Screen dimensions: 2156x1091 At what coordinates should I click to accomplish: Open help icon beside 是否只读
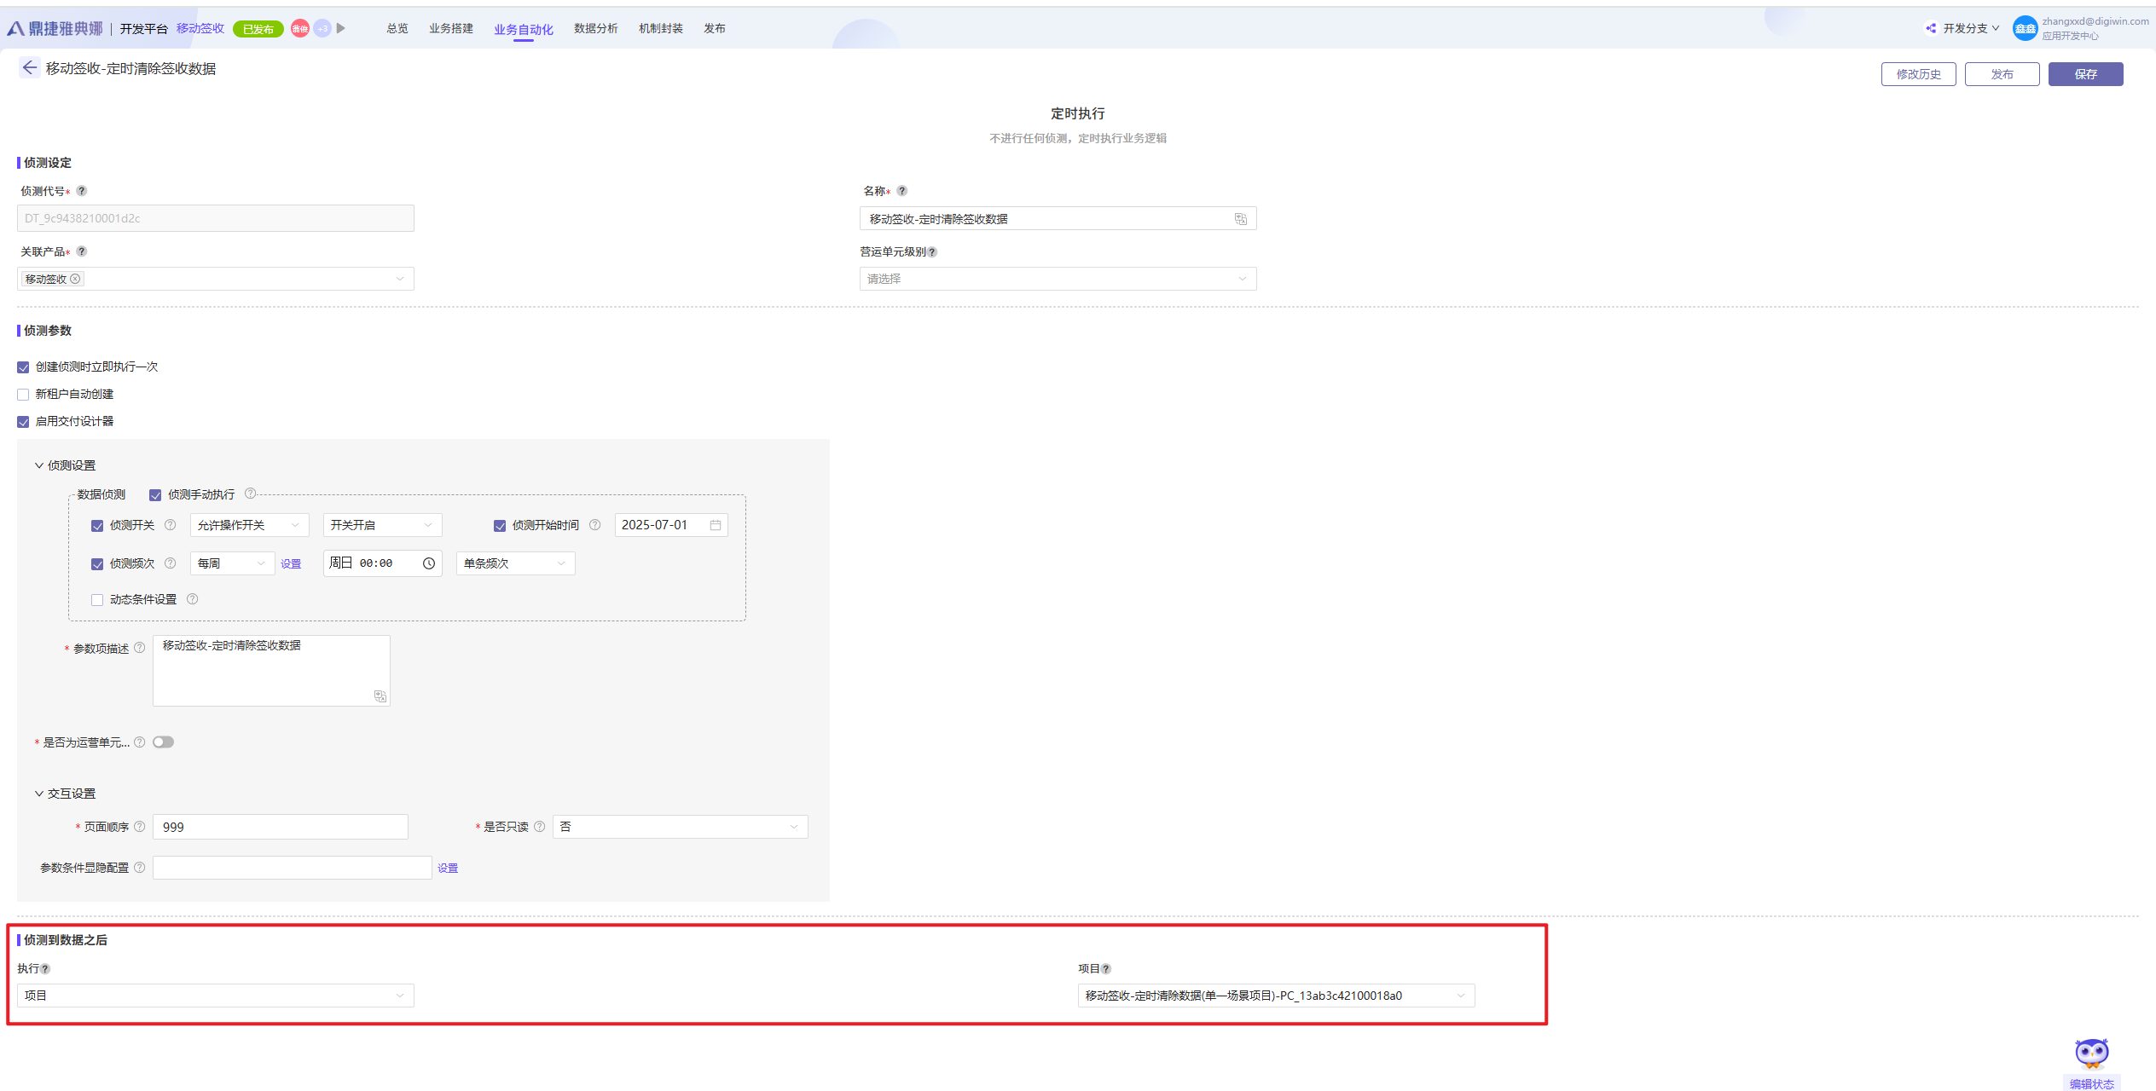(x=540, y=827)
